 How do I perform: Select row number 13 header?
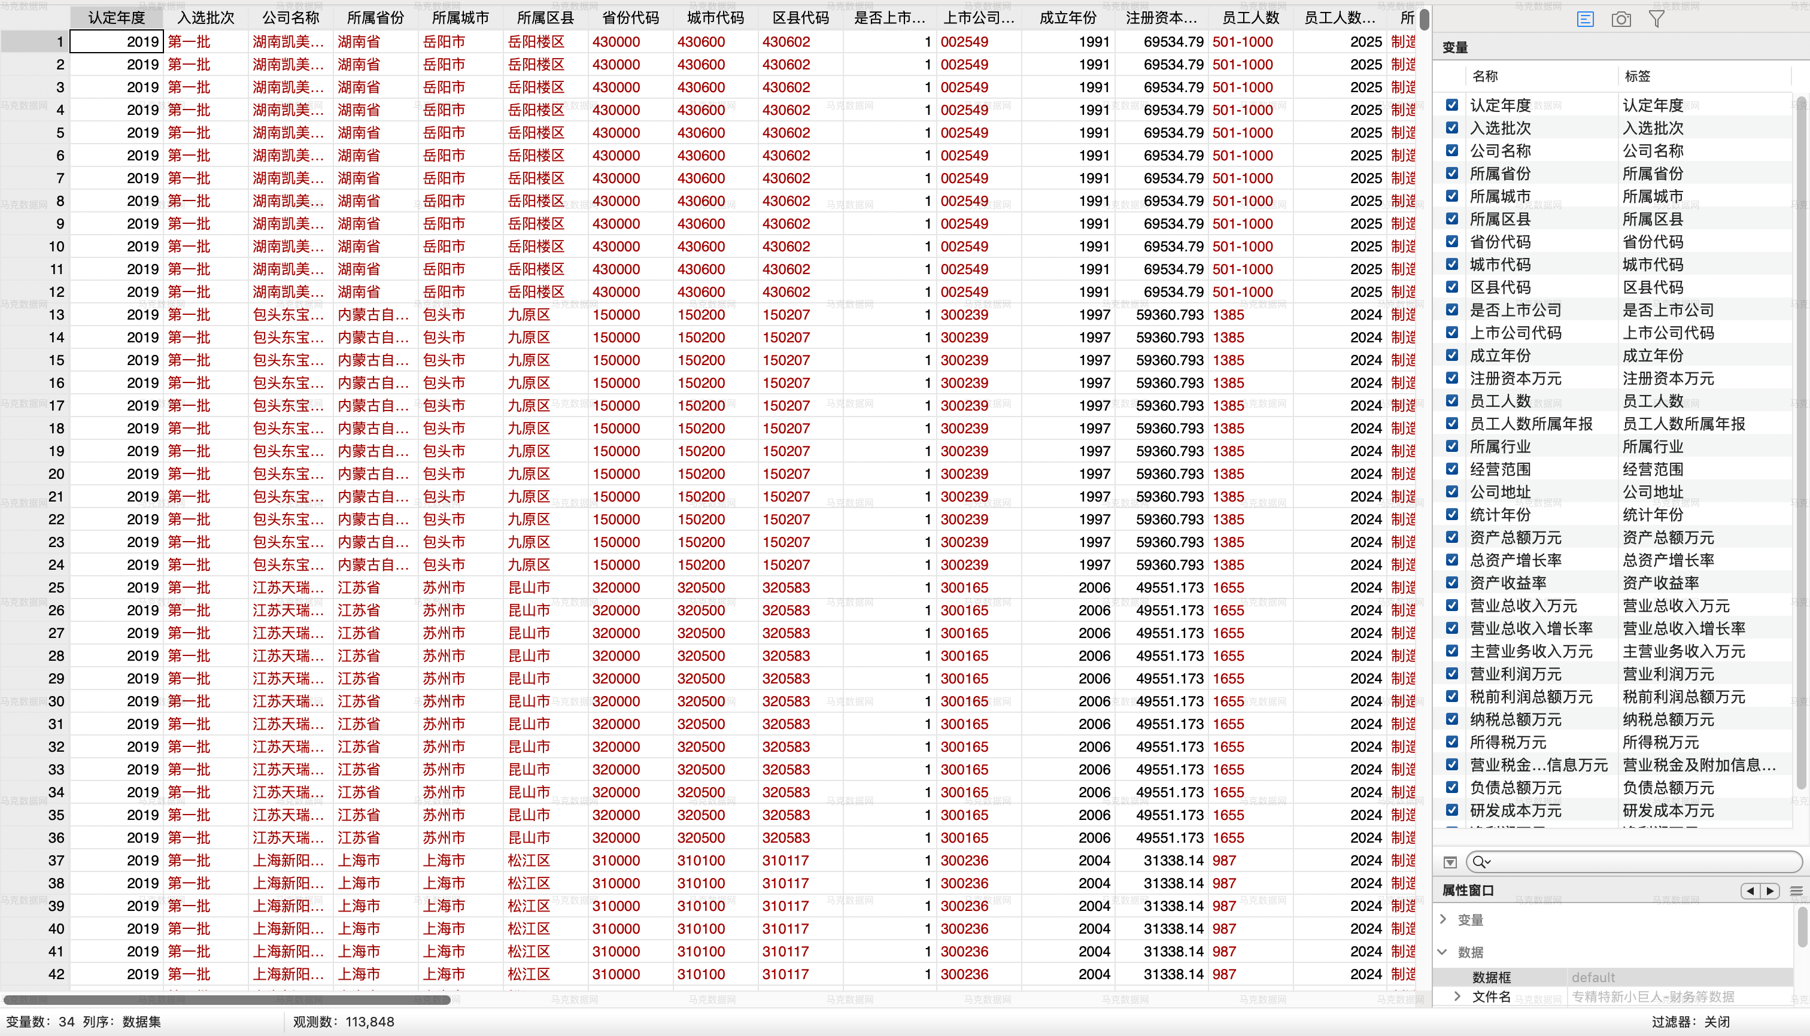pyautogui.click(x=35, y=314)
